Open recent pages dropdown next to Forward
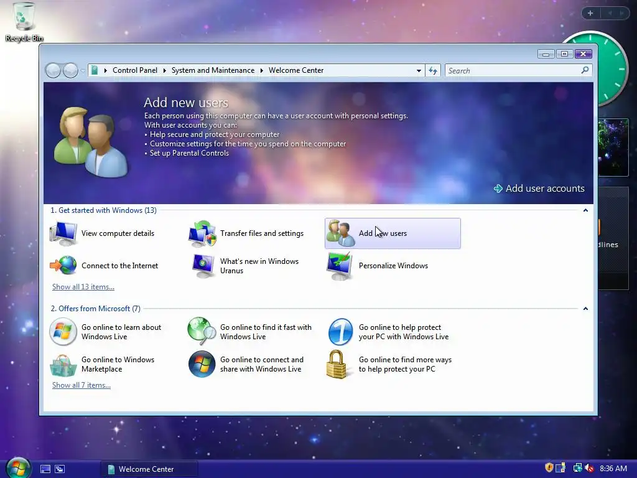 point(83,71)
